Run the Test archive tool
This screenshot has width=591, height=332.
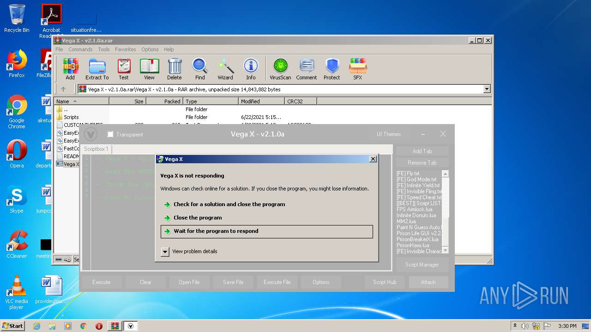(x=124, y=69)
